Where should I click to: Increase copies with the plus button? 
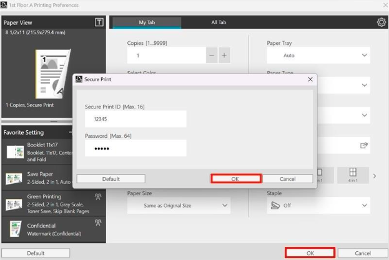click(x=224, y=55)
